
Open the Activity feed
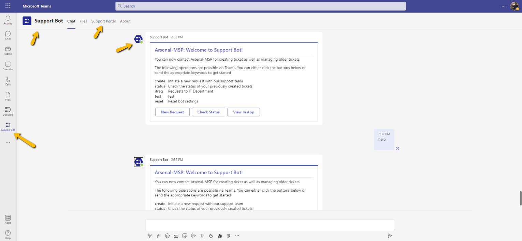pos(8,19)
